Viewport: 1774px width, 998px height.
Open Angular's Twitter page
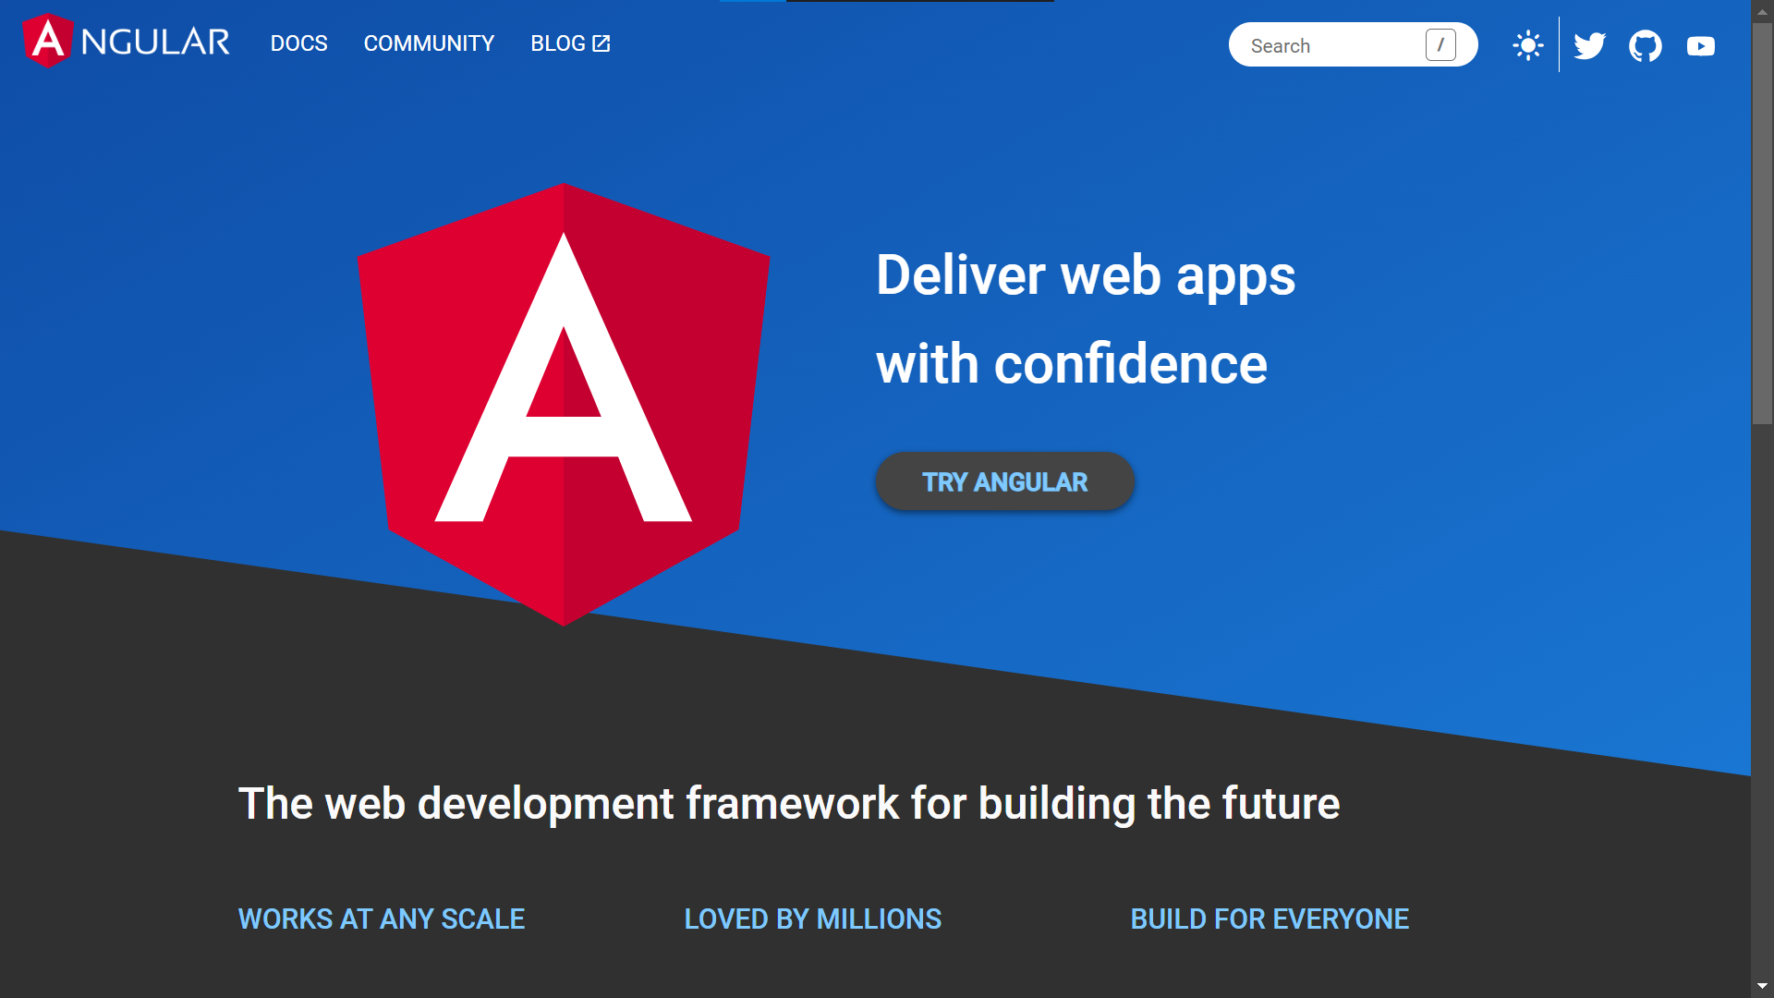tap(1589, 45)
